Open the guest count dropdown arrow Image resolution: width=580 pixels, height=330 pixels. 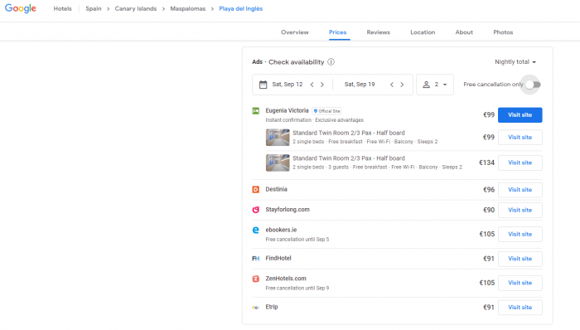(x=445, y=85)
